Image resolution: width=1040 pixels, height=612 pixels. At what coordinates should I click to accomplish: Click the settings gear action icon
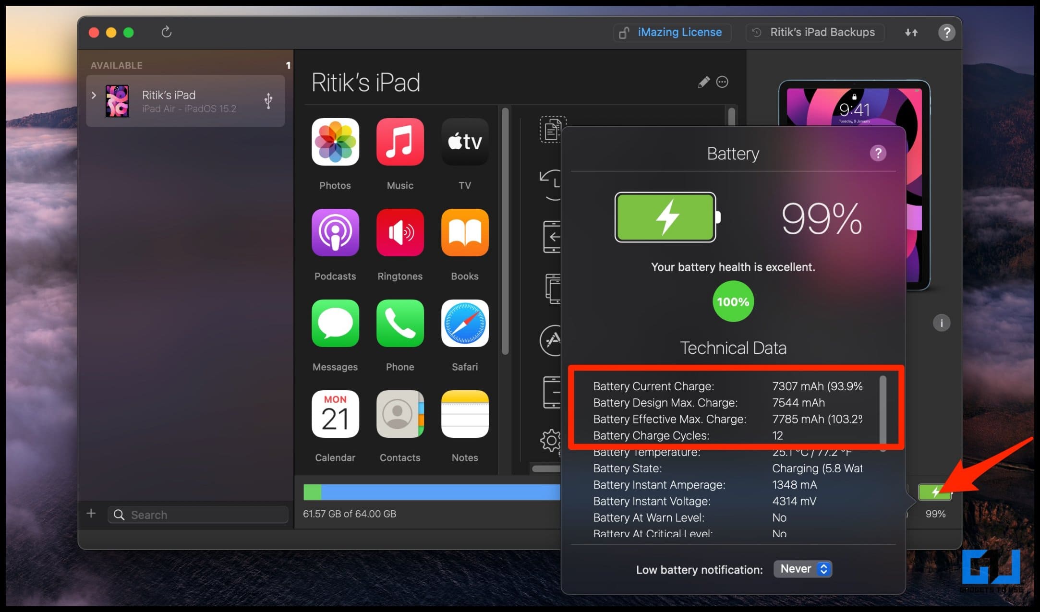click(x=551, y=441)
